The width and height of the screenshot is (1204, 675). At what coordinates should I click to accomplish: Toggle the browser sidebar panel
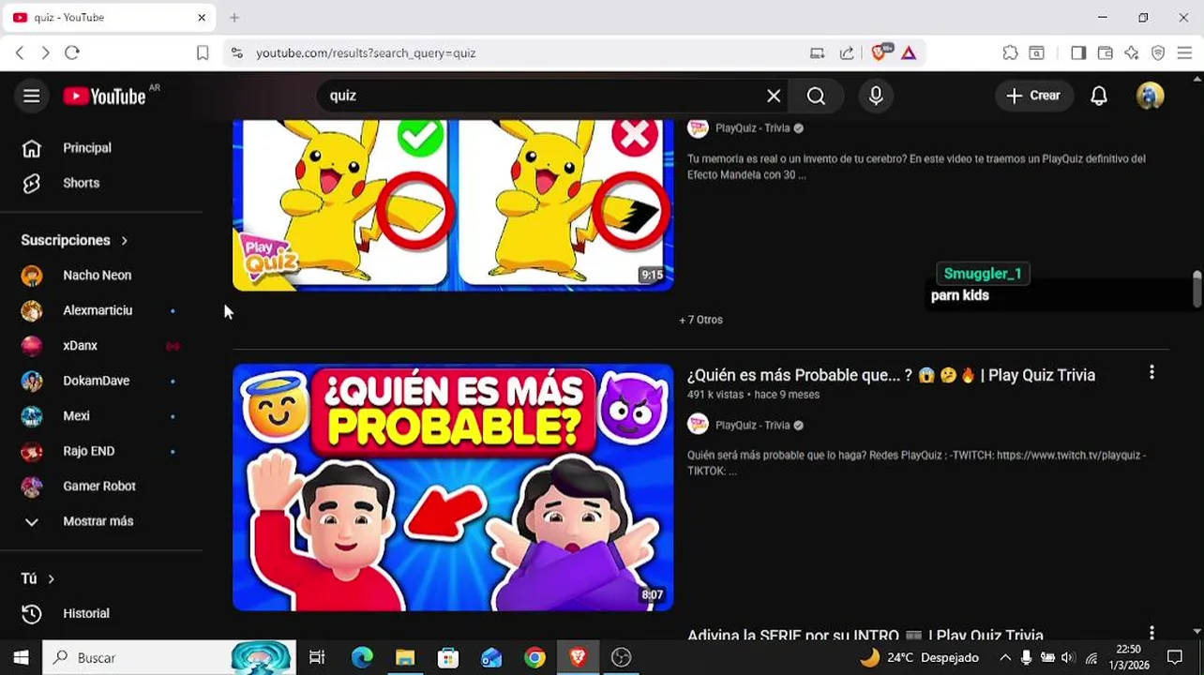(1078, 53)
